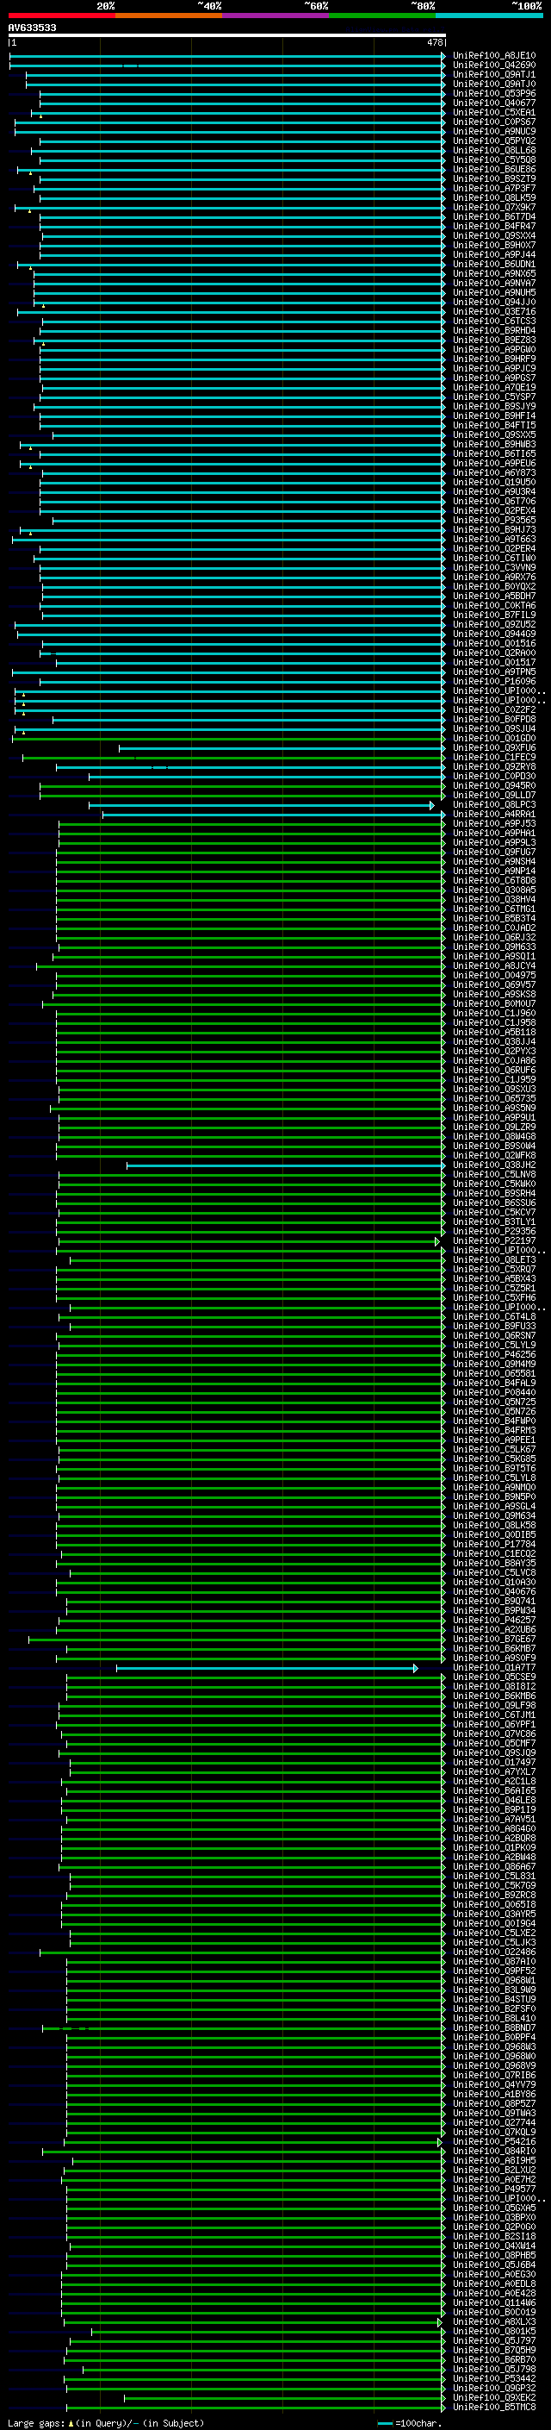551x2430 pixels.
Task: Click the white query sequence ruler bar
Action: tap(227, 36)
